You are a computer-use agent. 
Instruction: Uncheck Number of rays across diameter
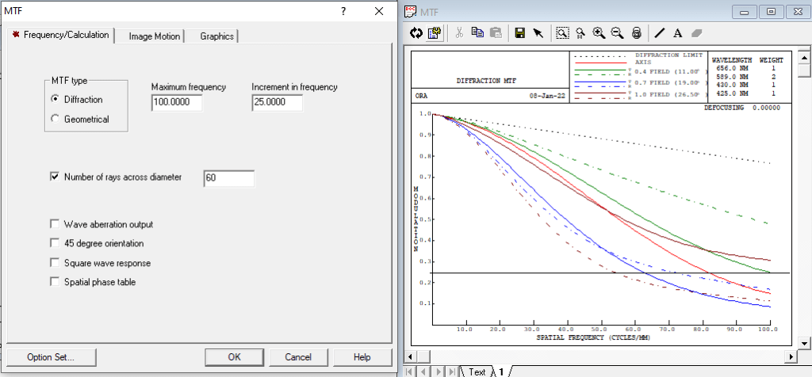pos(55,177)
